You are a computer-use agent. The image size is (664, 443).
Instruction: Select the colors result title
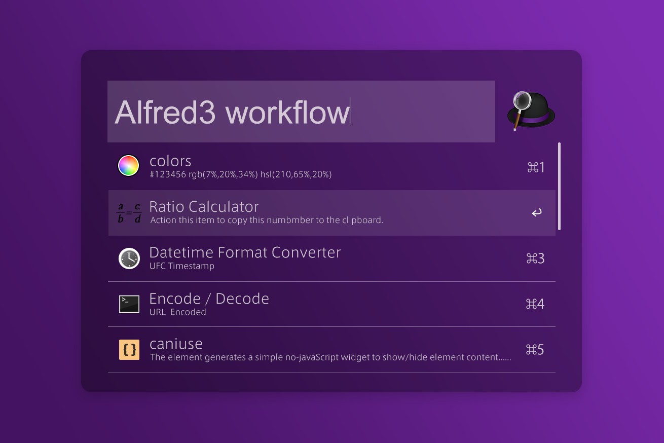click(x=170, y=161)
